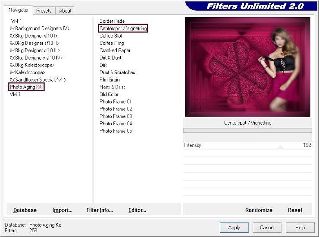Open the Editor... button
Viewport: 319px width, 237px height.
click(x=137, y=210)
